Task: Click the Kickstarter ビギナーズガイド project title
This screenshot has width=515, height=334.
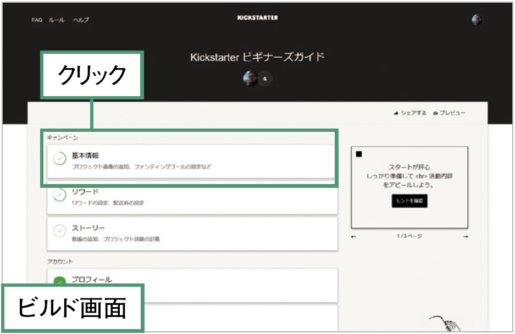Action: click(257, 57)
